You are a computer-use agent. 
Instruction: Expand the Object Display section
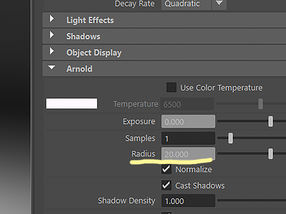coord(52,51)
